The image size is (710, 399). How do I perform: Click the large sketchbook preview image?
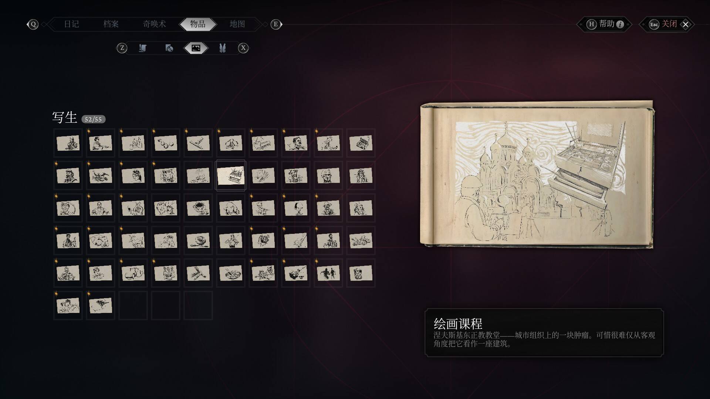537,174
